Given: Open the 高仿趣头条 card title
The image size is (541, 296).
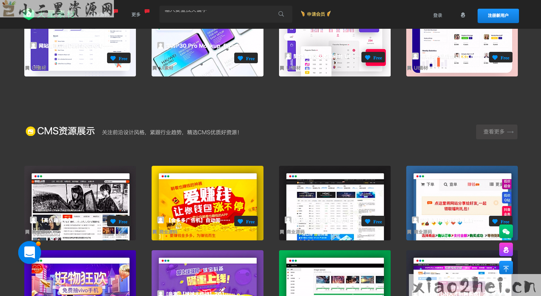Looking at the screenshot, I should tap(71, 220).
